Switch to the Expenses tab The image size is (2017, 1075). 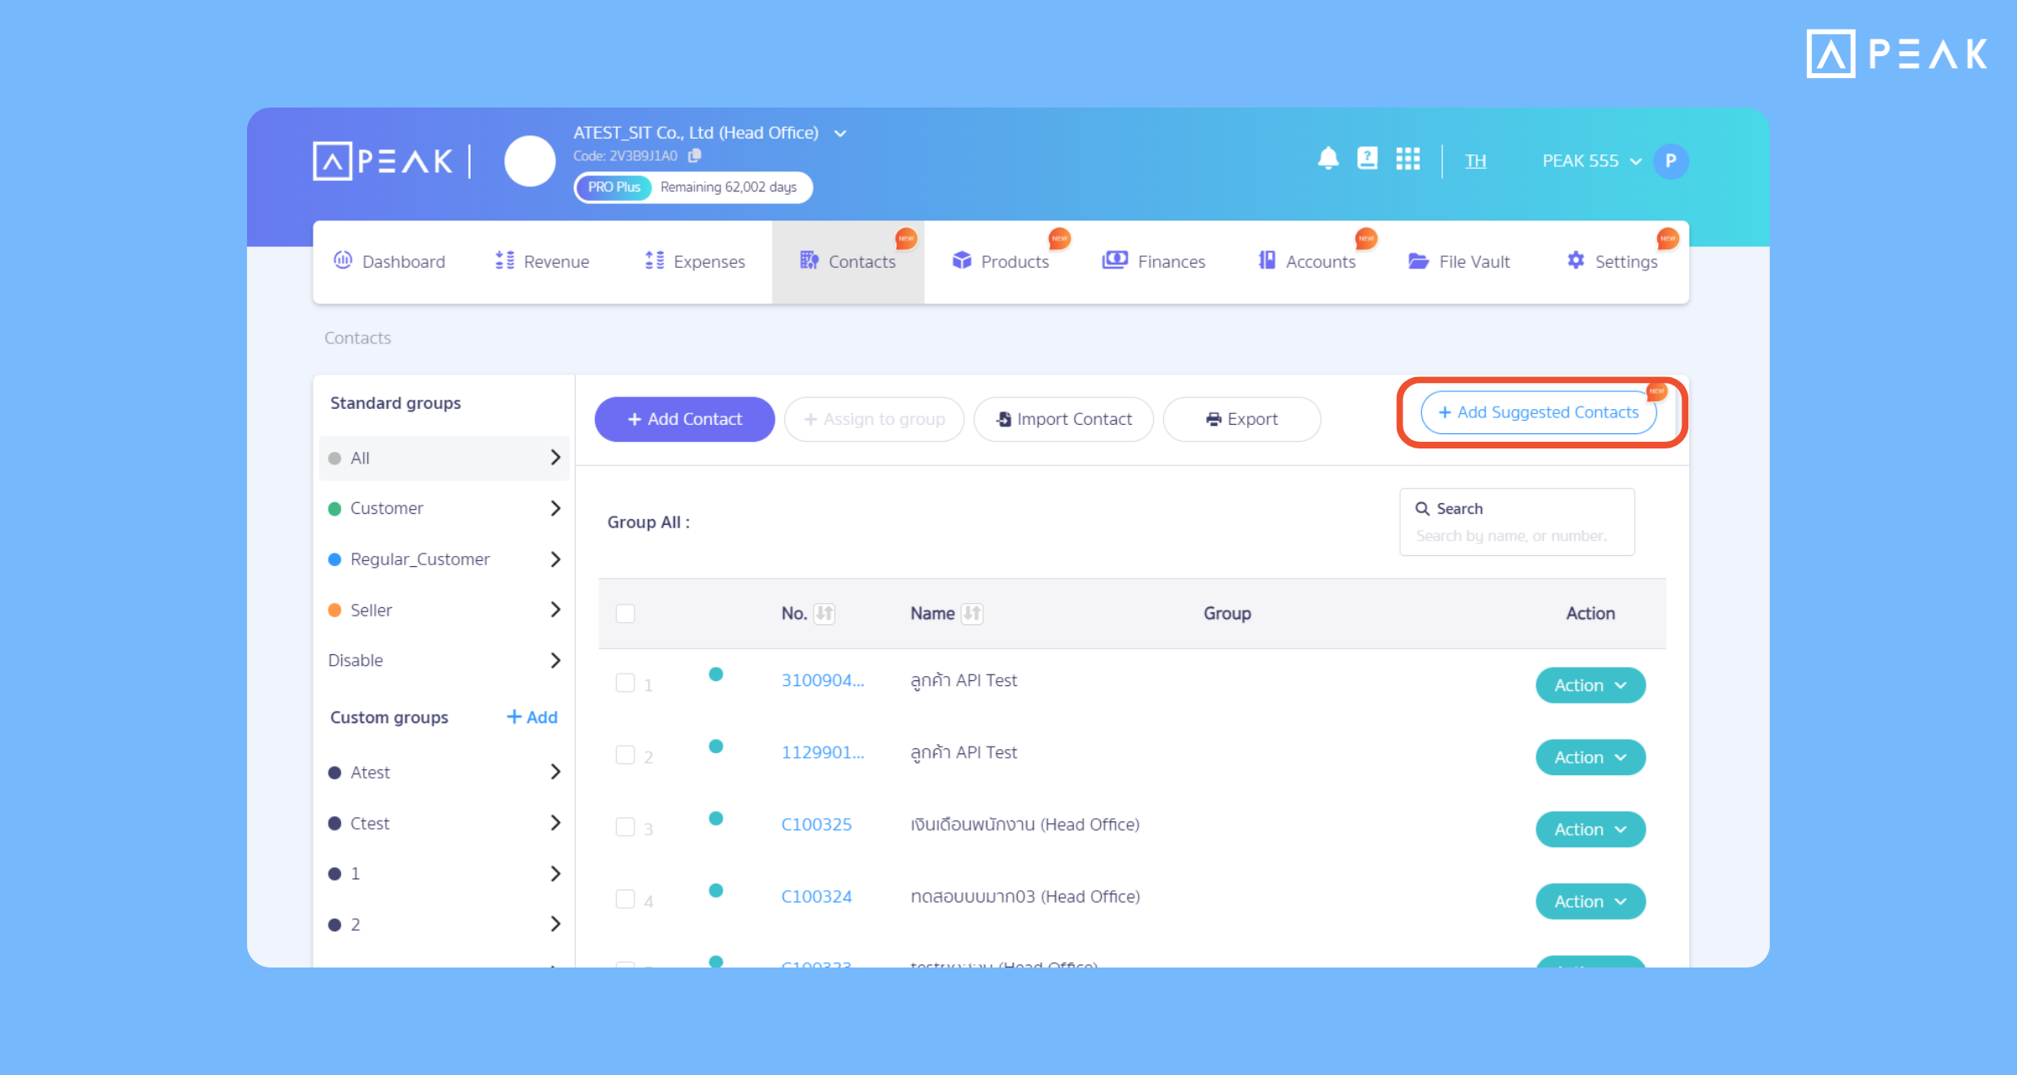pos(695,262)
